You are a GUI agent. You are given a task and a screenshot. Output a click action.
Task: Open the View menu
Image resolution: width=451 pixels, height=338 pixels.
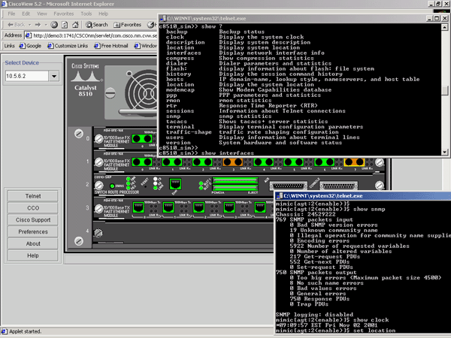pos(41,14)
